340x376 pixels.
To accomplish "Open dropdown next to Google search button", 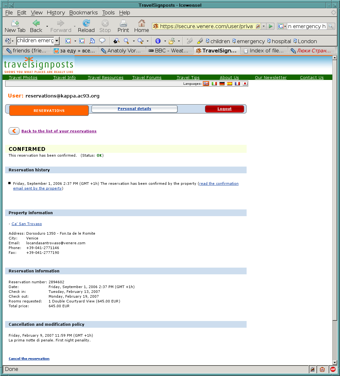I will click(x=75, y=41).
